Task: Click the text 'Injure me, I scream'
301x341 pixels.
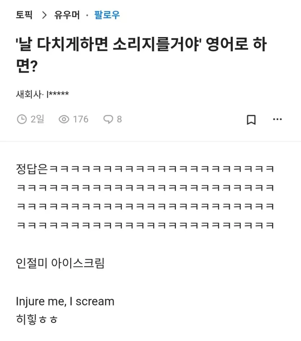Action: point(65,301)
